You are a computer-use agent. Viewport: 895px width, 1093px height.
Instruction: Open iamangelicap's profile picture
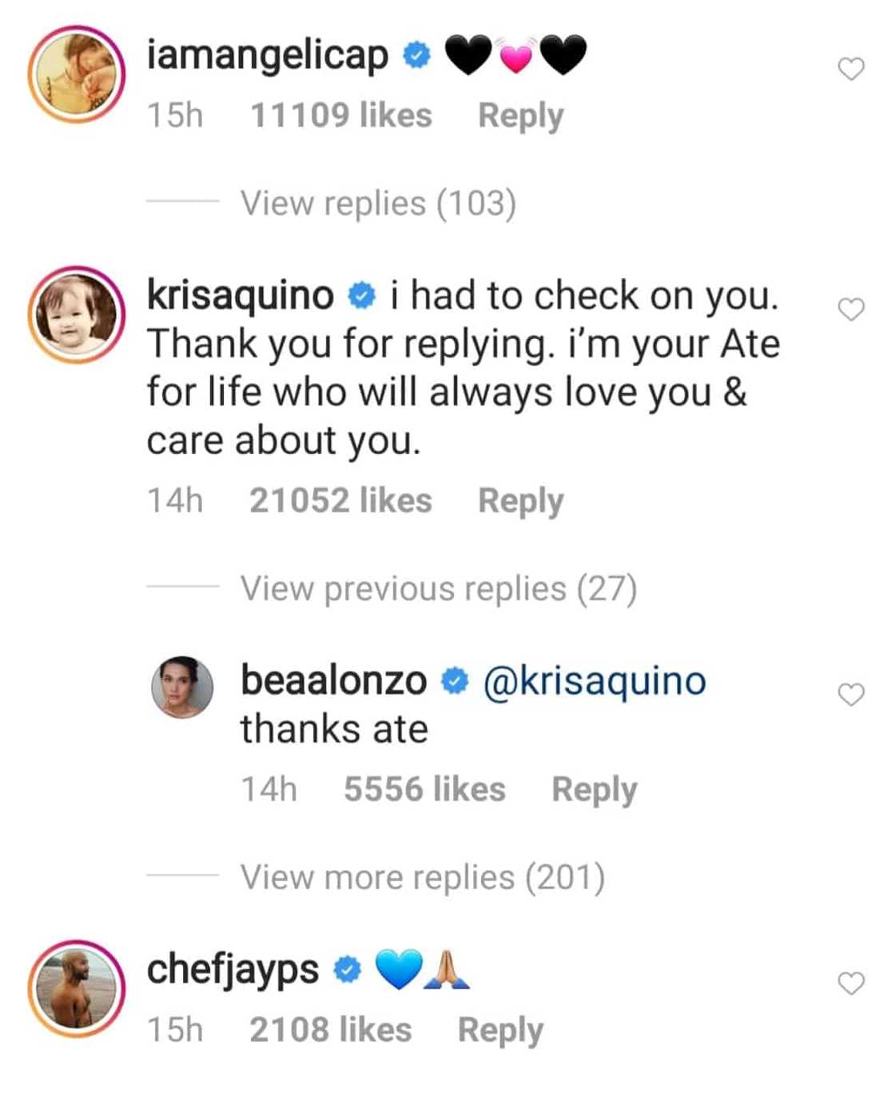(x=77, y=74)
